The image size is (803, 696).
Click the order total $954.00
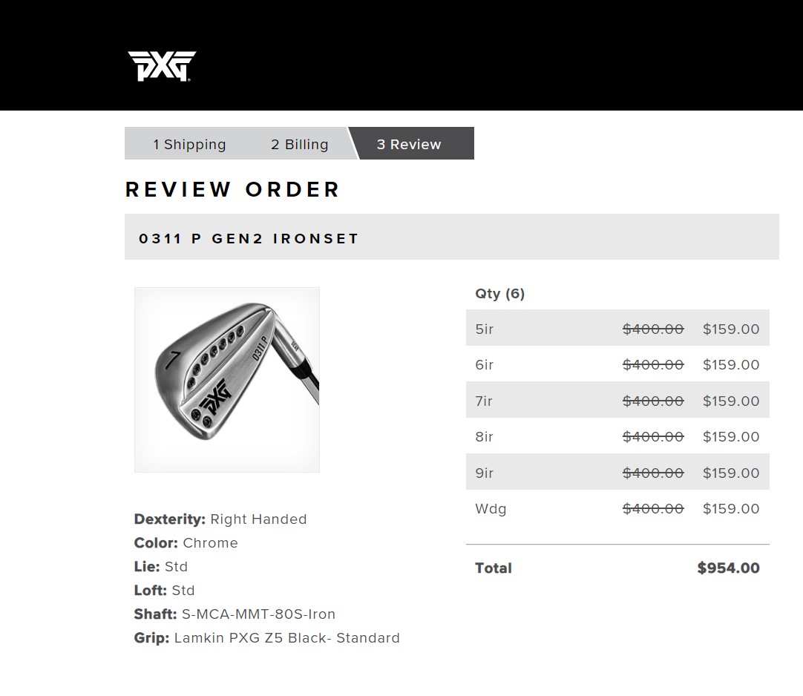[x=728, y=568]
